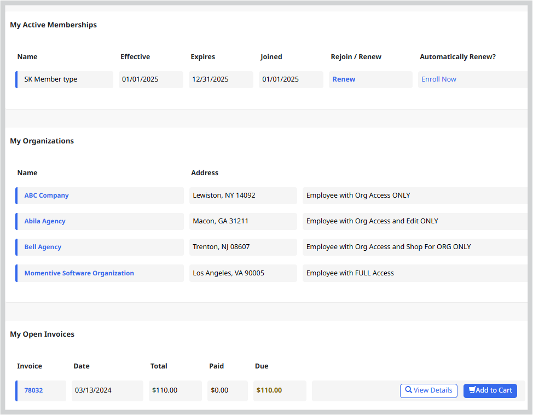Viewport: 533px width, 415px height.
Task: Open Momentive Software Organization link
Action: (x=79, y=273)
